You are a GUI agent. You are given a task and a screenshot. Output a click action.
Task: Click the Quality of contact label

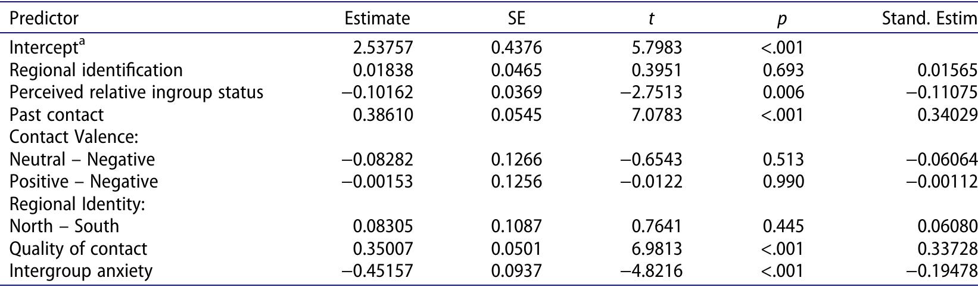[x=78, y=249]
